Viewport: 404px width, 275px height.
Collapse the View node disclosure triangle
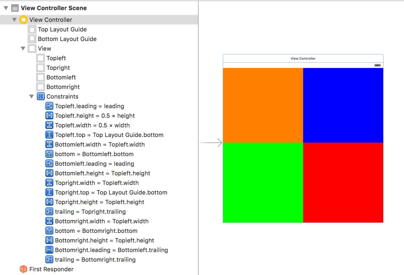(23, 48)
